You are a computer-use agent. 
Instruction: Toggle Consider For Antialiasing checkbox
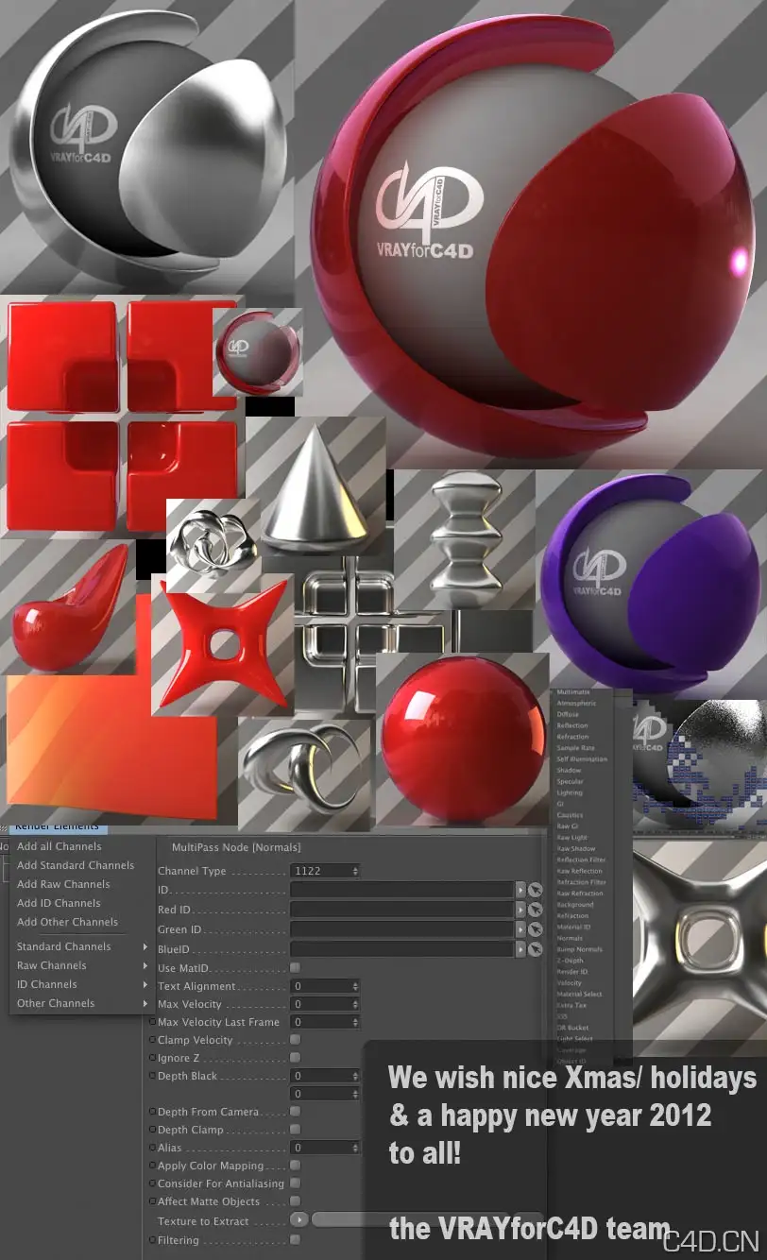click(x=296, y=1183)
